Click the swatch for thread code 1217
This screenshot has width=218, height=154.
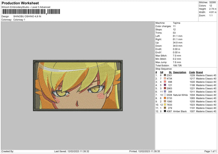[165, 78]
